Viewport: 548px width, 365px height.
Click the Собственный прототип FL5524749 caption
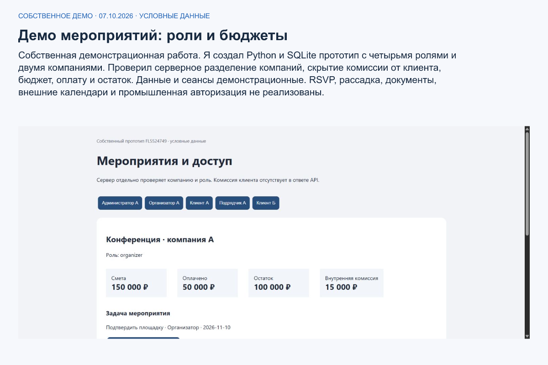(151, 141)
